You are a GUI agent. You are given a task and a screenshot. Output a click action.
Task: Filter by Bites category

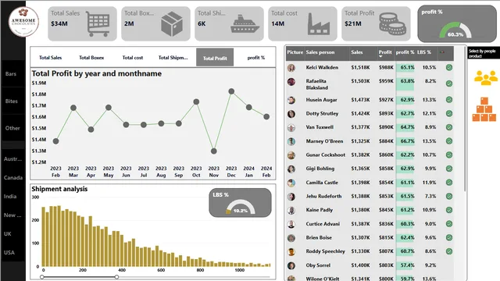point(12,101)
